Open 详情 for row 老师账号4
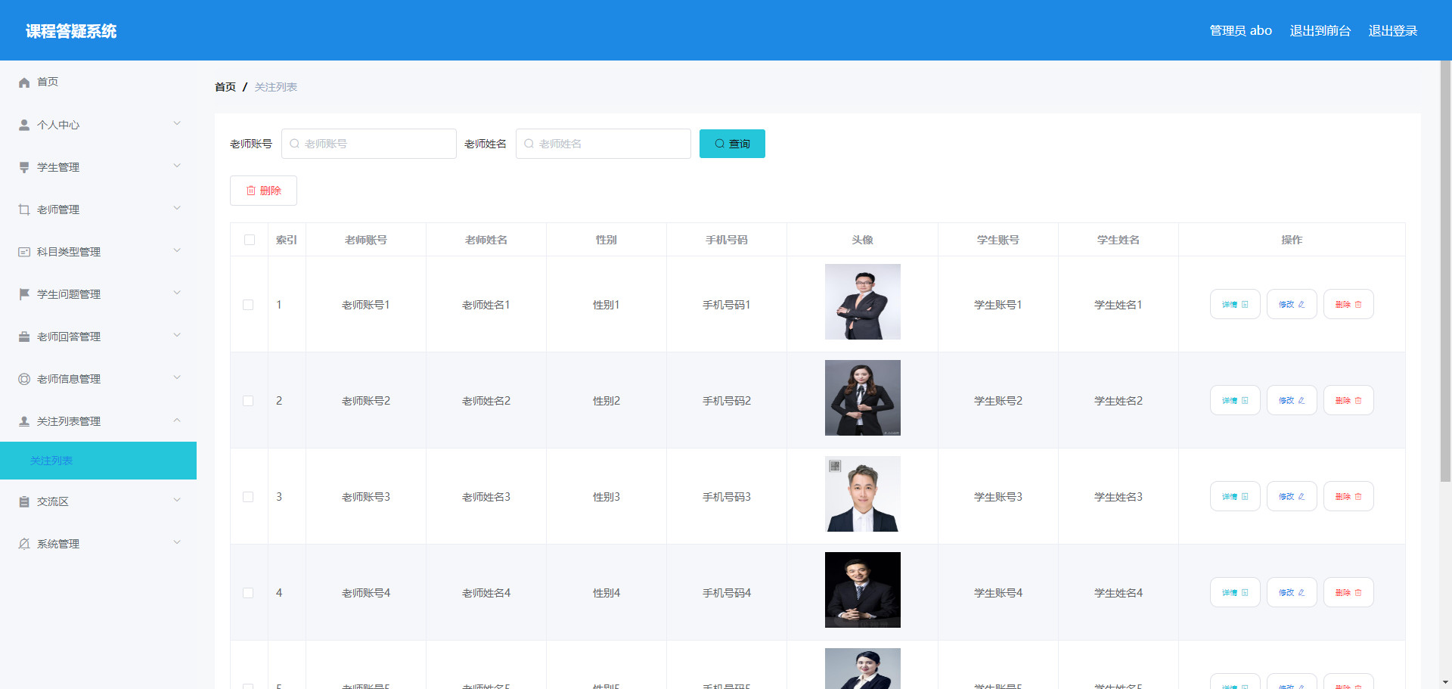The width and height of the screenshot is (1452, 689). (1235, 593)
